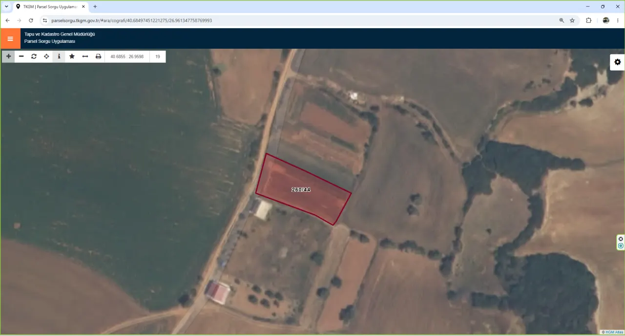Click the browser address bar URL

(132, 20)
